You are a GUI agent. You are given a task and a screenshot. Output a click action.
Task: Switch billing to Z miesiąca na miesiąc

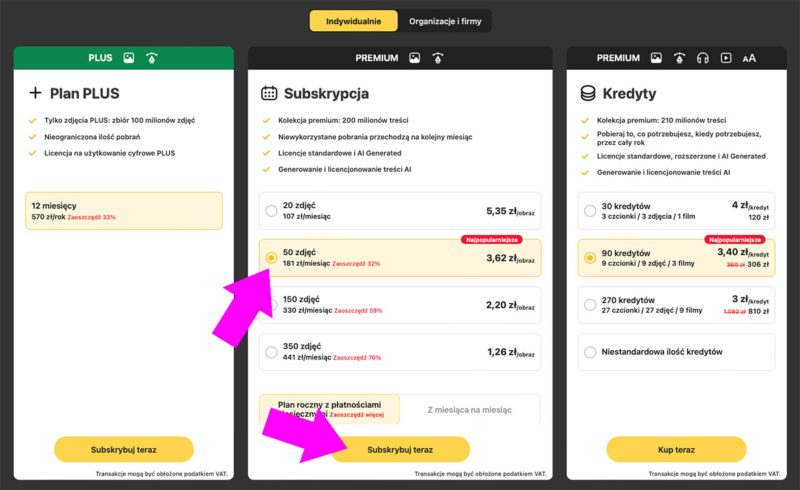tap(469, 410)
